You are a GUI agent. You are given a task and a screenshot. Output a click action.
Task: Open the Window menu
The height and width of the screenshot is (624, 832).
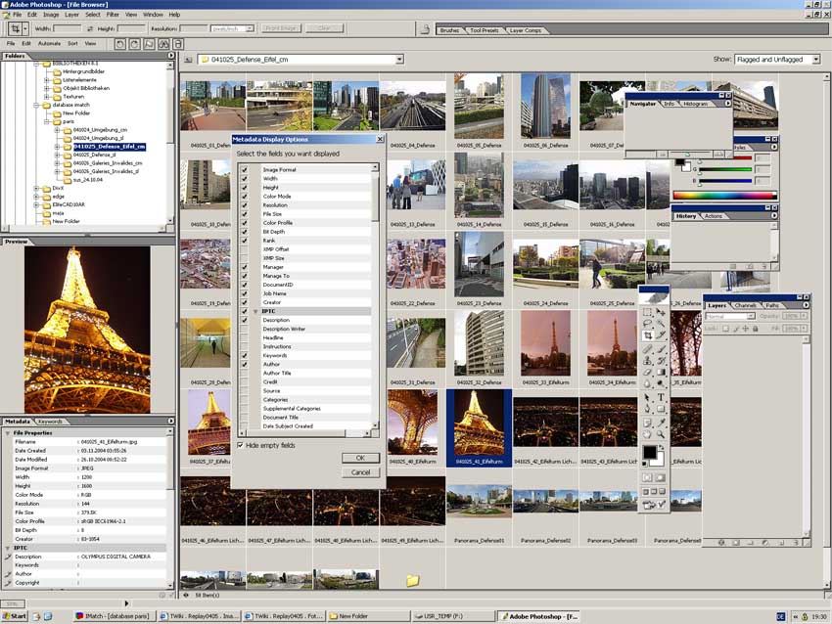pos(153,15)
